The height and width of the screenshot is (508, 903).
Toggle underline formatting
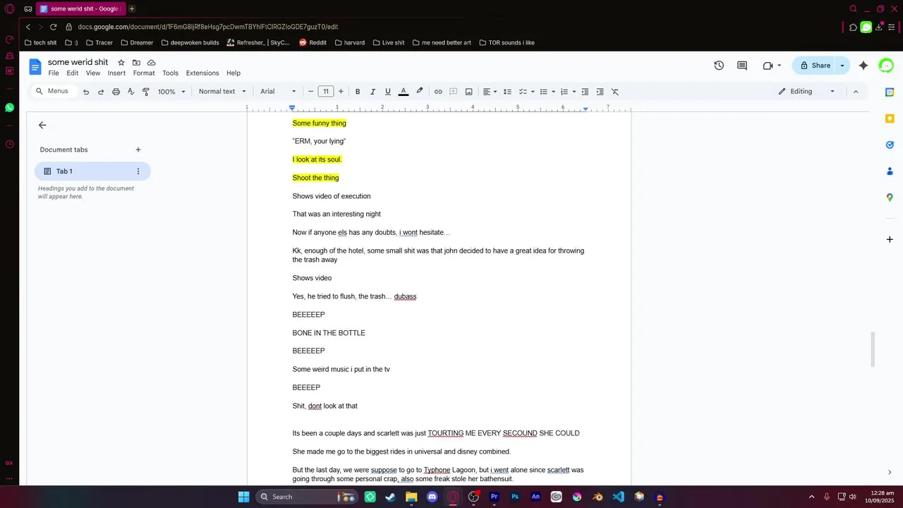[x=388, y=92]
